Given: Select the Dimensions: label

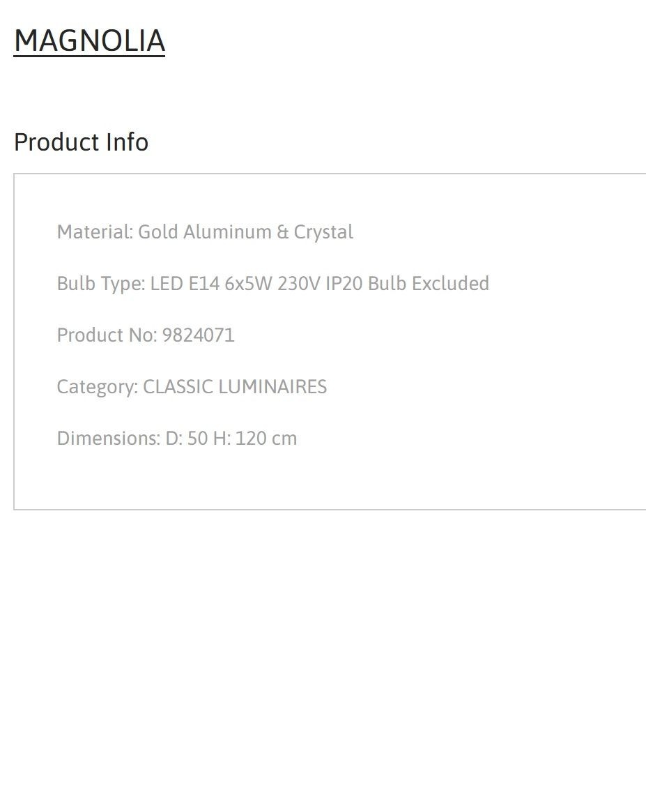Looking at the screenshot, I should coord(109,439).
